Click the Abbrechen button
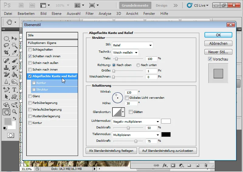Screen dimensions: 243x172 [218, 43]
